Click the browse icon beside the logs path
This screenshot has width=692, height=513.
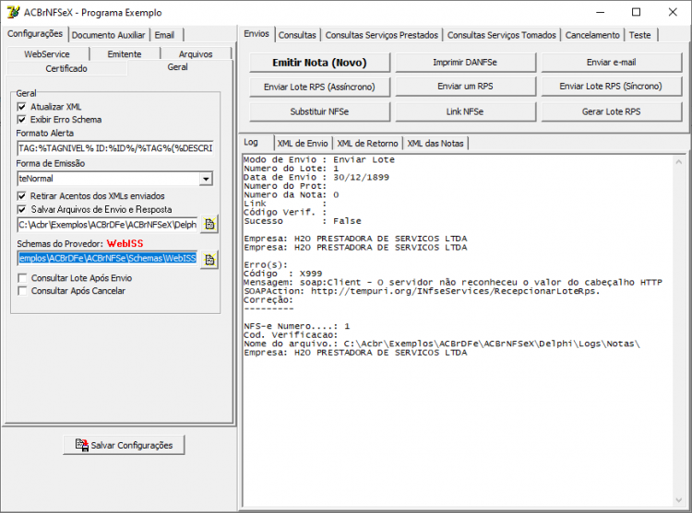point(209,225)
